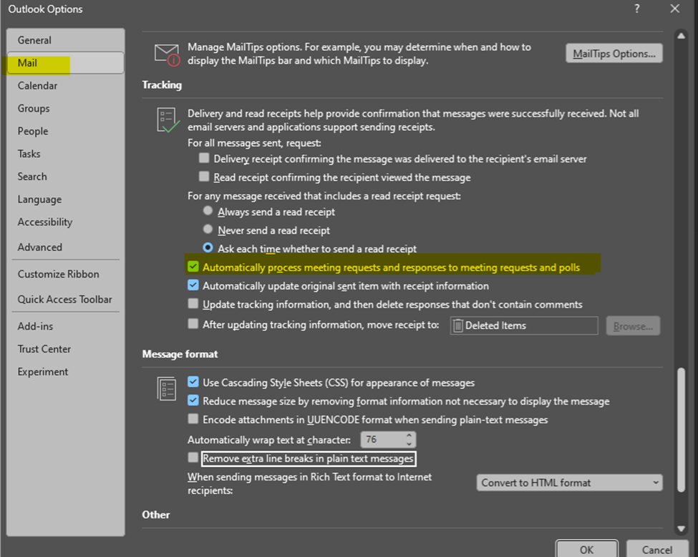
Task: Uncheck Reduce message size by removing format
Action: pyautogui.click(x=193, y=400)
